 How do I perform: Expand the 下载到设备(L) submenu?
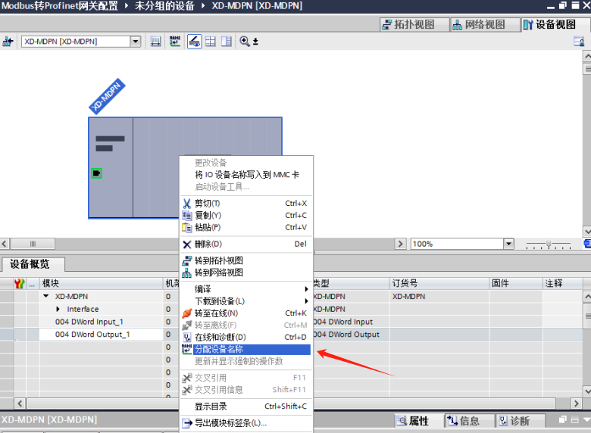(x=246, y=301)
